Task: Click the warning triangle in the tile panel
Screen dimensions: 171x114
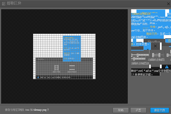Action: click(167, 67)
